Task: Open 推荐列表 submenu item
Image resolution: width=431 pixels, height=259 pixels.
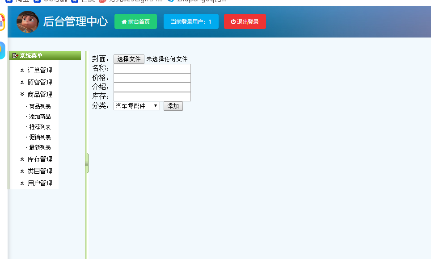Action: 40,127
